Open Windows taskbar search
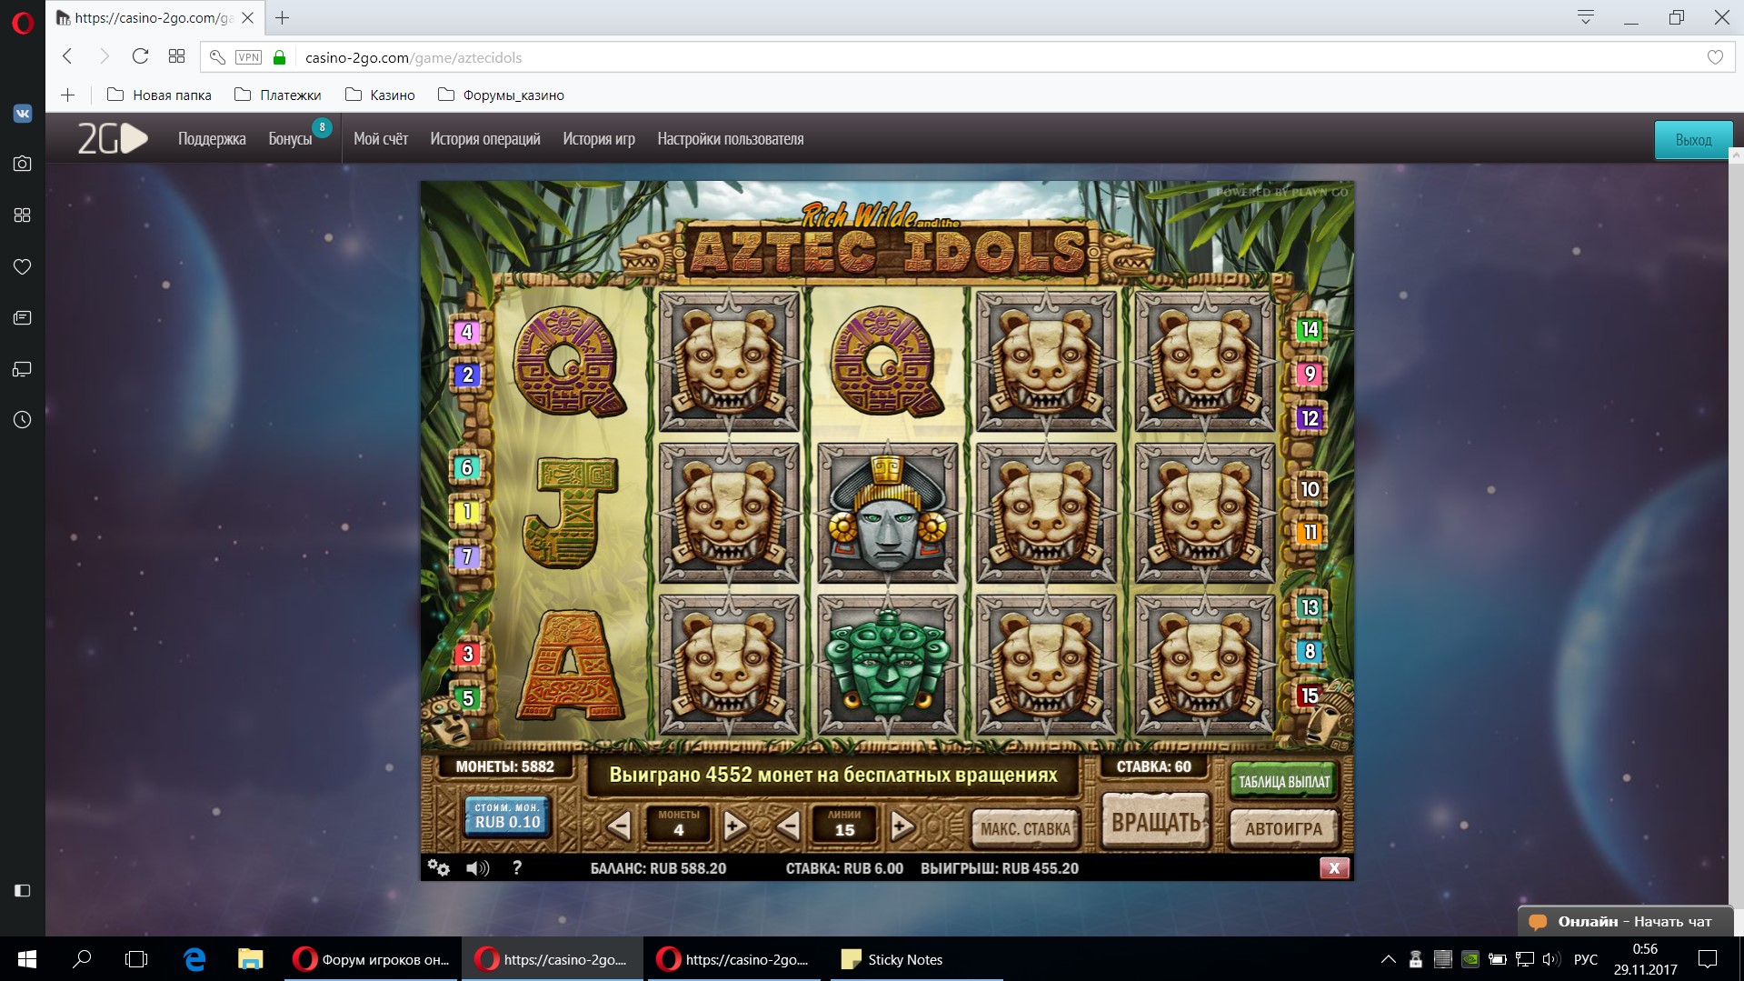 82,959
